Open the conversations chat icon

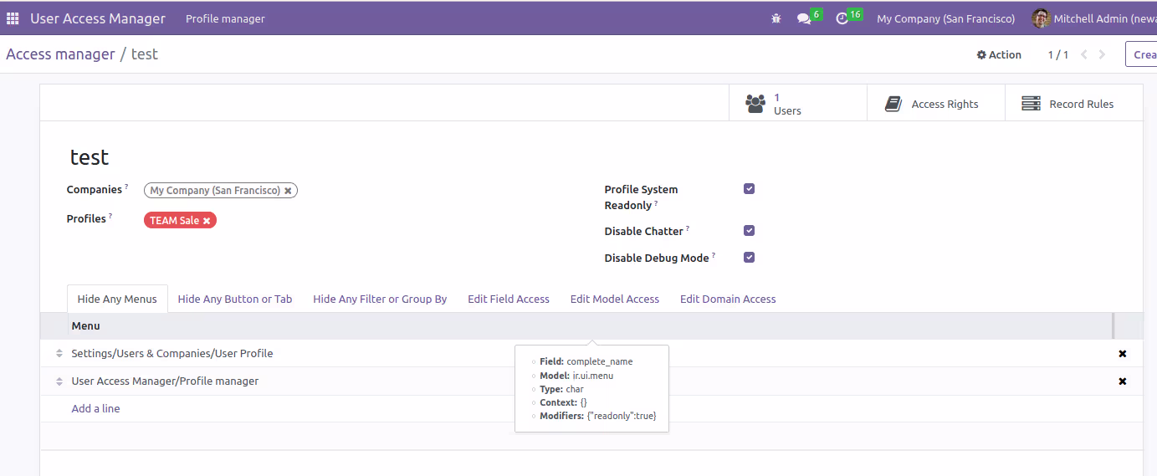804,18
